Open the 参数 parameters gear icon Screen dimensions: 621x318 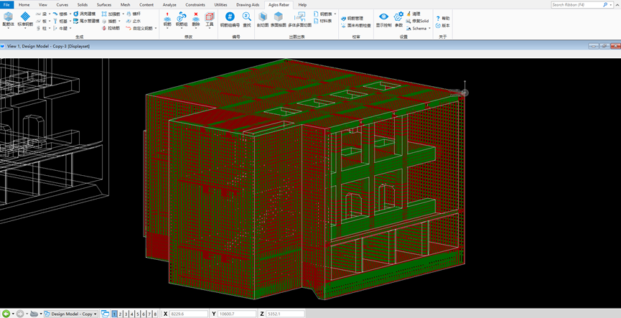point(398,19)
